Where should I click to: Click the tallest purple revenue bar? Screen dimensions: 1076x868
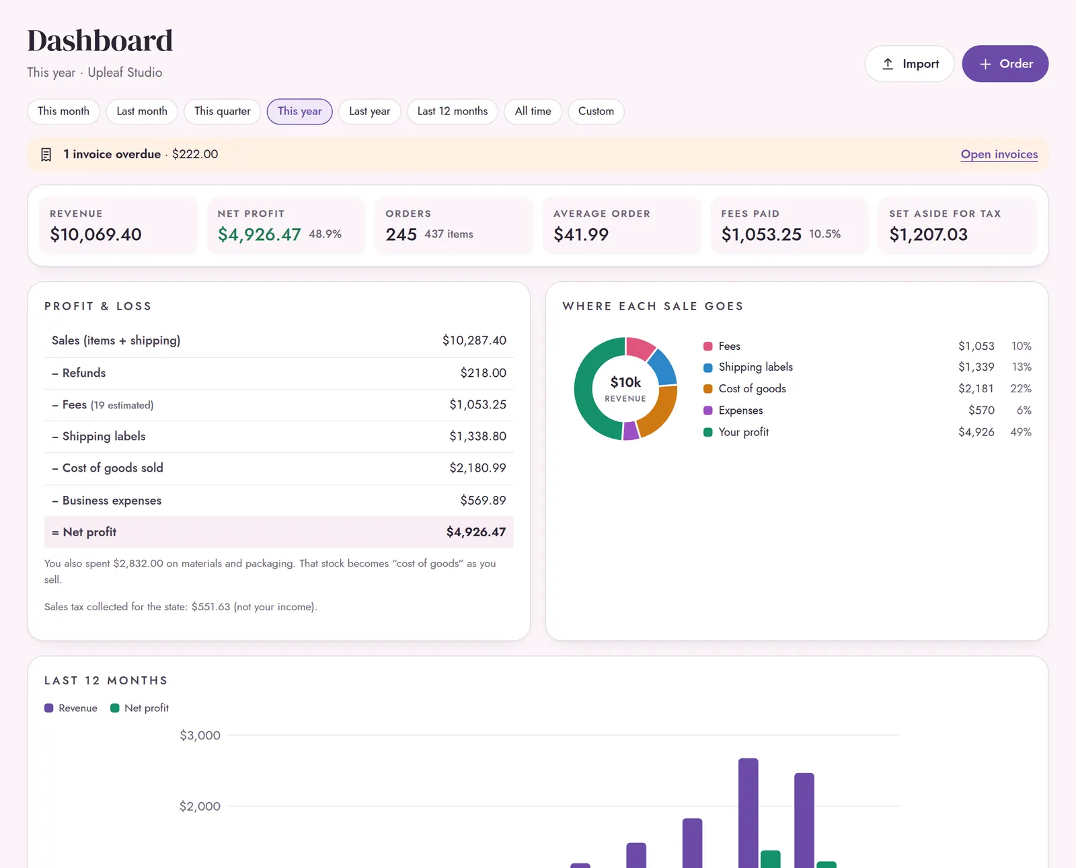point(748,813)
